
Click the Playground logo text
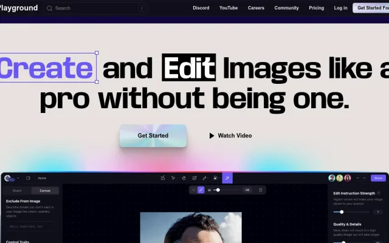click(18, 8)
